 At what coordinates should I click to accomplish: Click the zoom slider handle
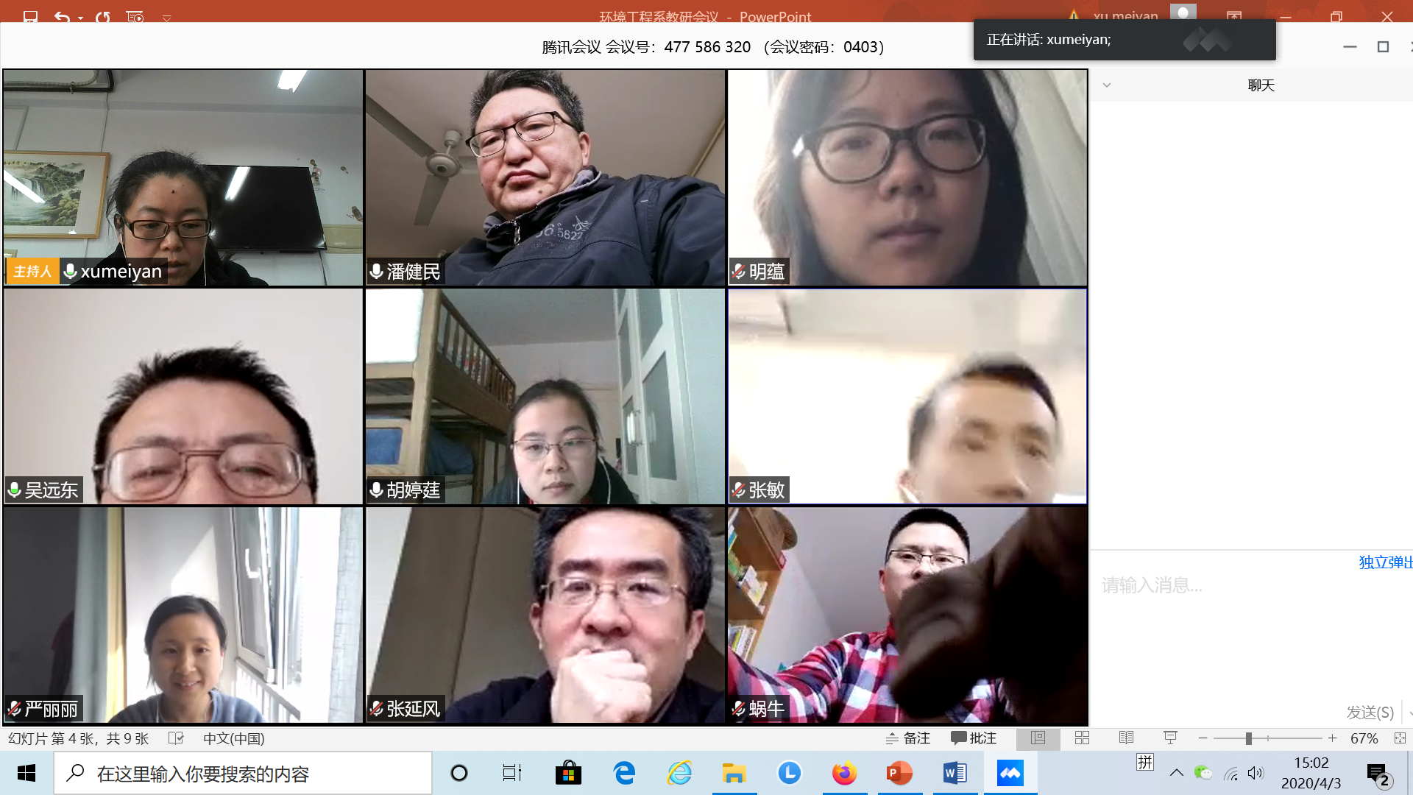click(1248, 738)
